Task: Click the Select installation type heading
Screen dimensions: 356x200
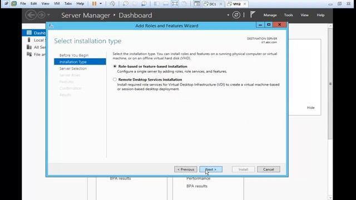Action: click(x=88, y=41)
